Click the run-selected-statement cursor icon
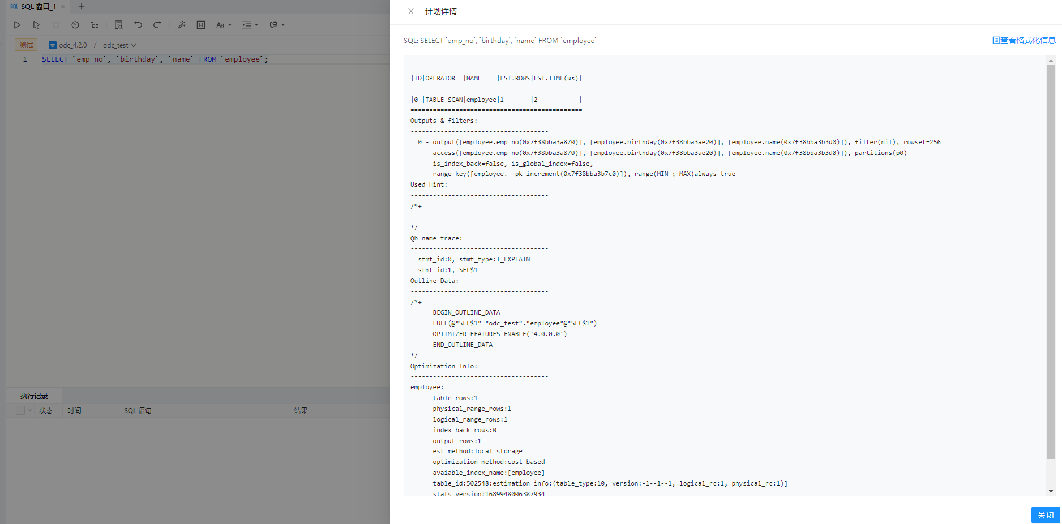Screen dimensions: 1062x524 click(36, 25)
